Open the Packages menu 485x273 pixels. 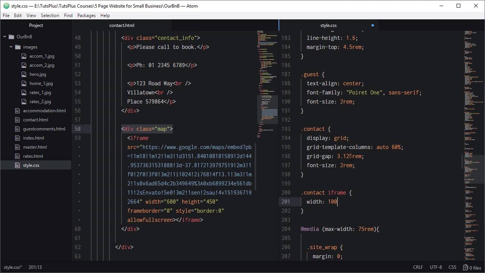(x=86, y=16)
